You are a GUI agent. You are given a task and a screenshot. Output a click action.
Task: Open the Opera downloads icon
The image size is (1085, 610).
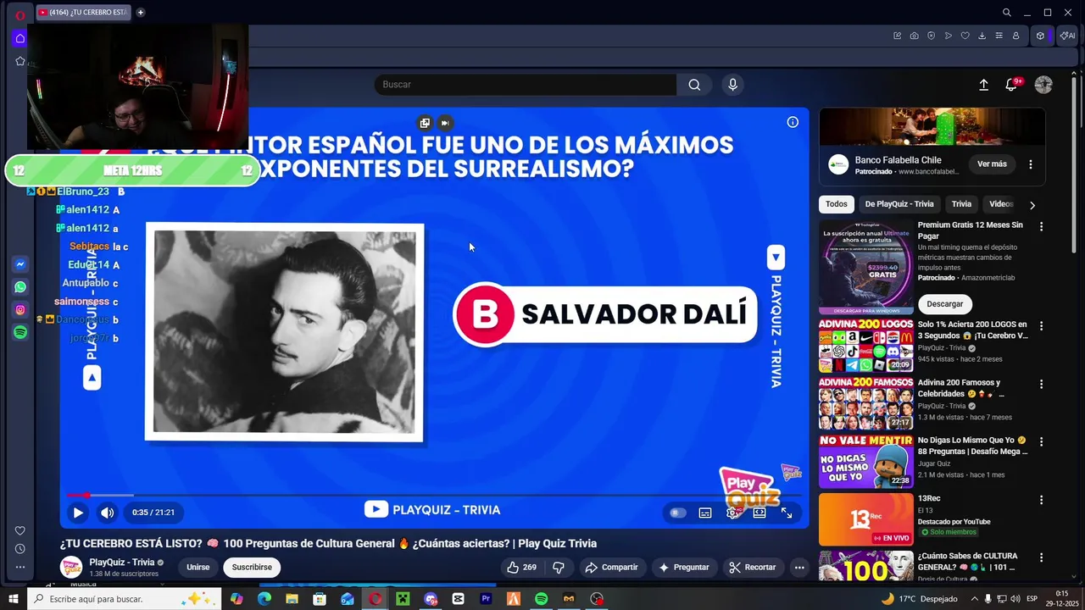pos(982,36)
